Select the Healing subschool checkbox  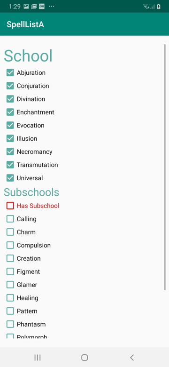tap(10, 298)
